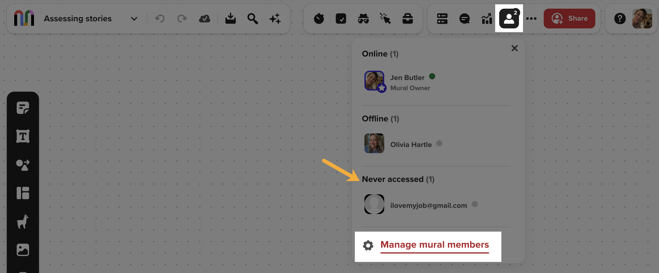
Task: Click the red Share button
Action: pos(569,19)
